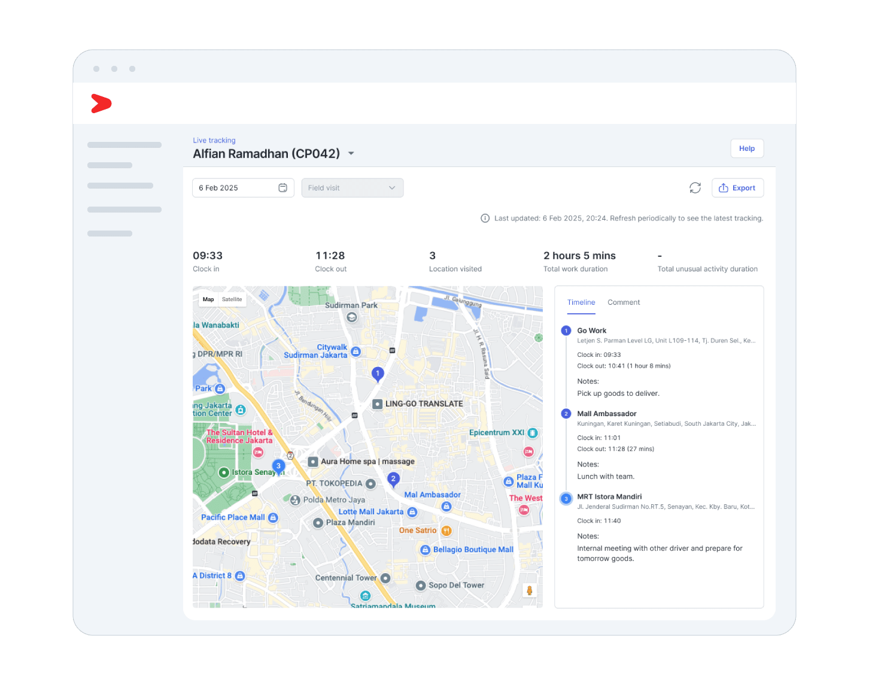Click the refresh tracking icon
This screenshot has height=685, width=869.
(x=695, y=188)
